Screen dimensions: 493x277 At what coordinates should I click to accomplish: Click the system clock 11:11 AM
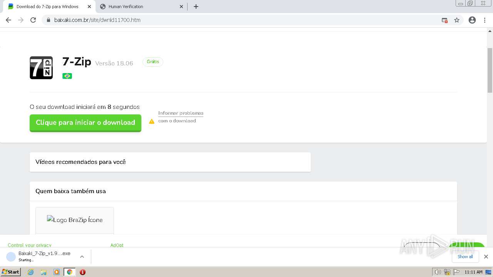click(x=473, y=272)
